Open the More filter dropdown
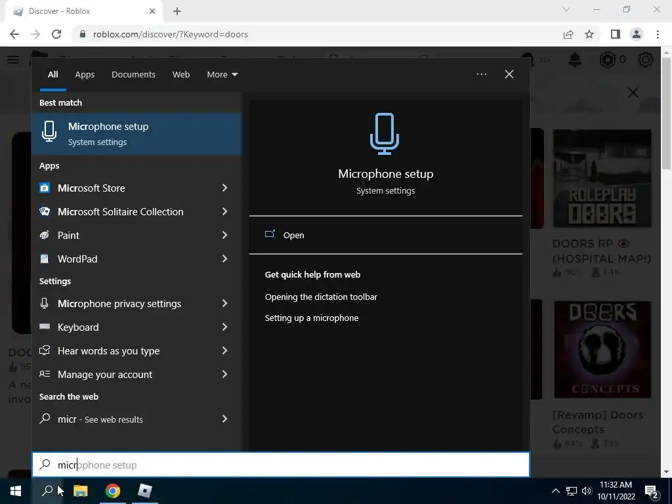The height and width of the screenshot is (504, 672). (222, 74)
